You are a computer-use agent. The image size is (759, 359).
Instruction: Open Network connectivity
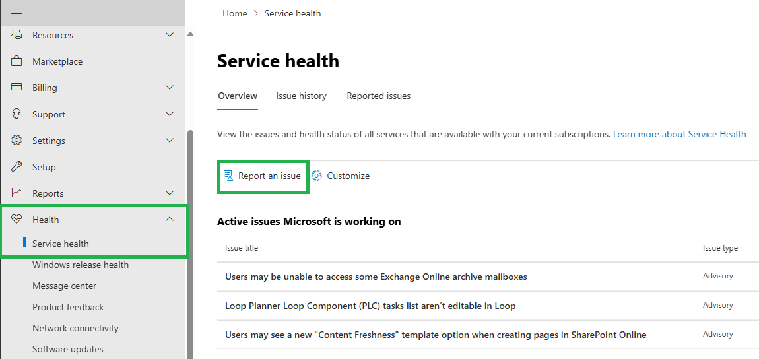pos(75,328)
